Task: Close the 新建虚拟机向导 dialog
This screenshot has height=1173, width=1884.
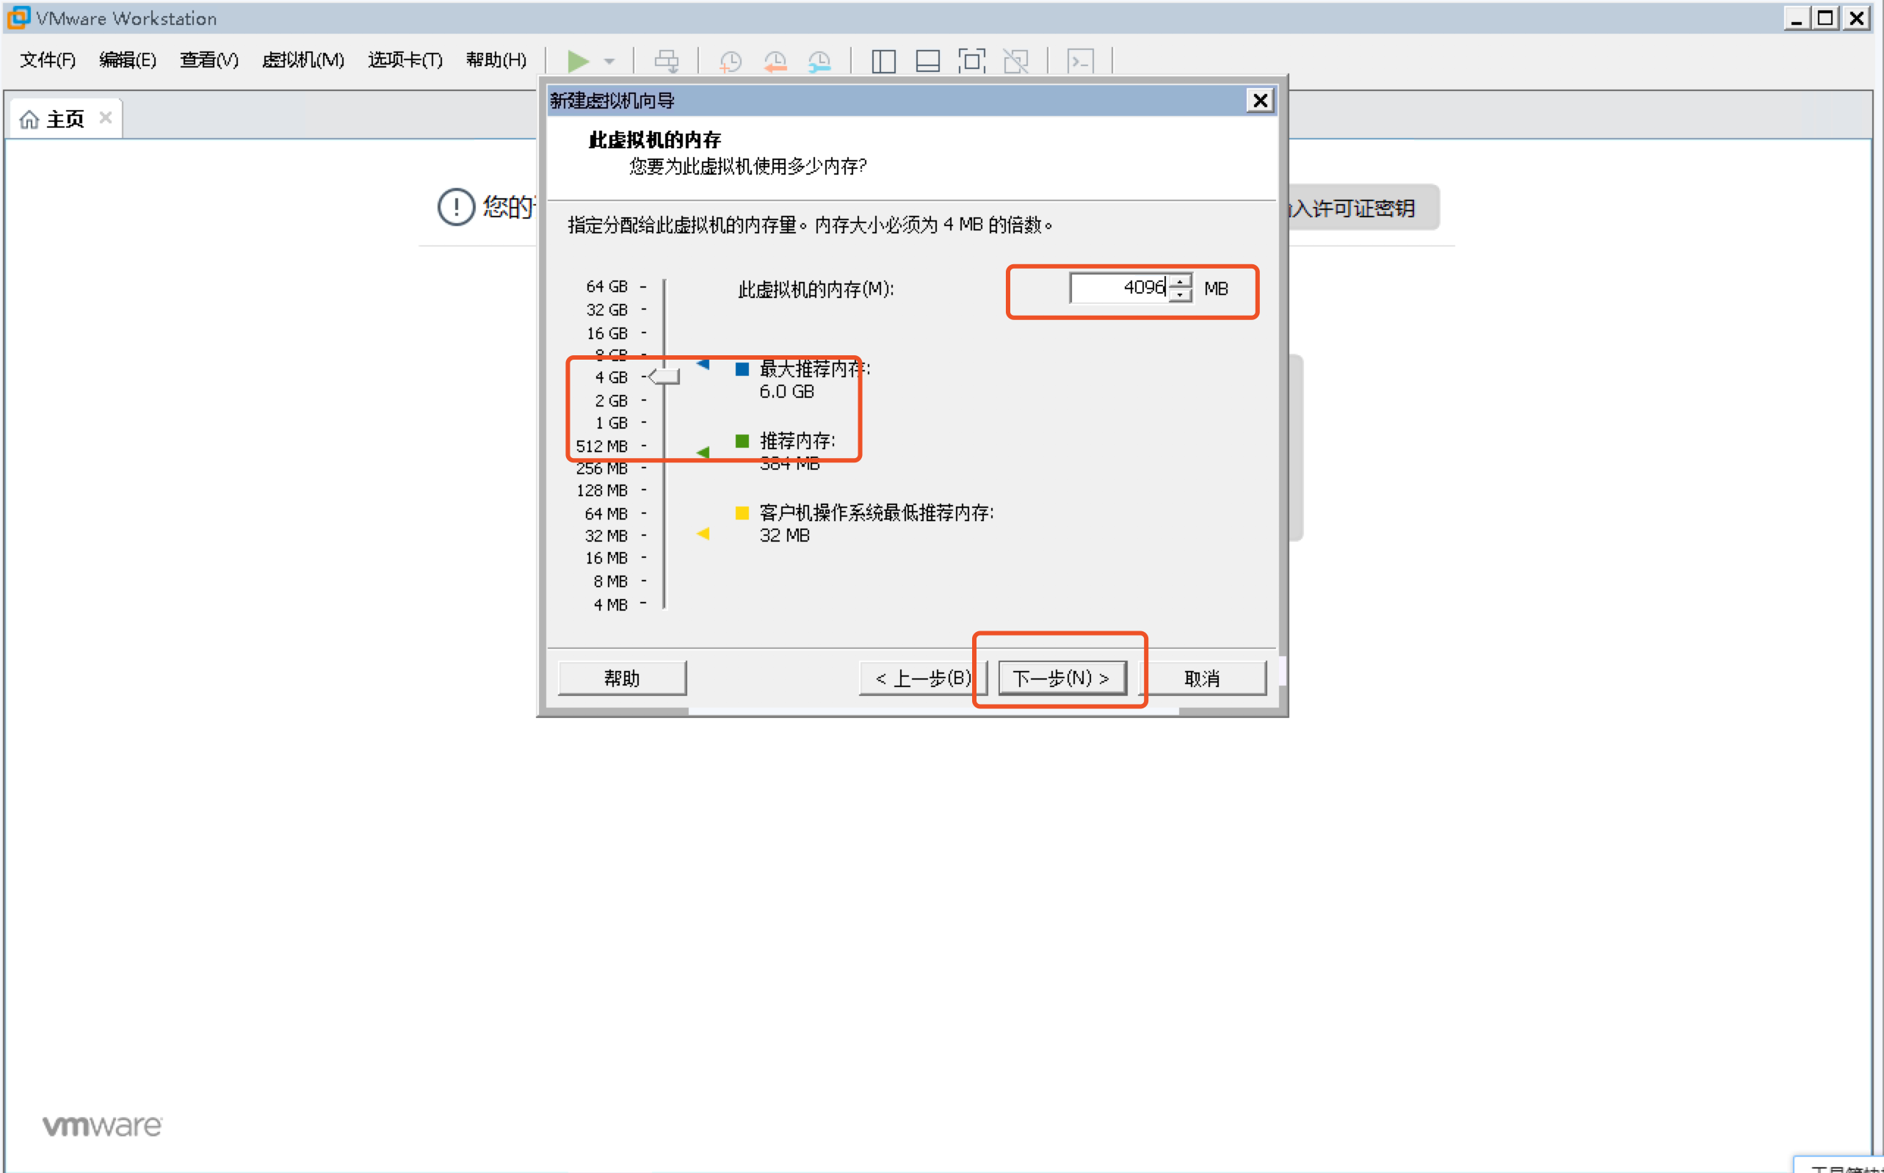Action: point(1259,100)
